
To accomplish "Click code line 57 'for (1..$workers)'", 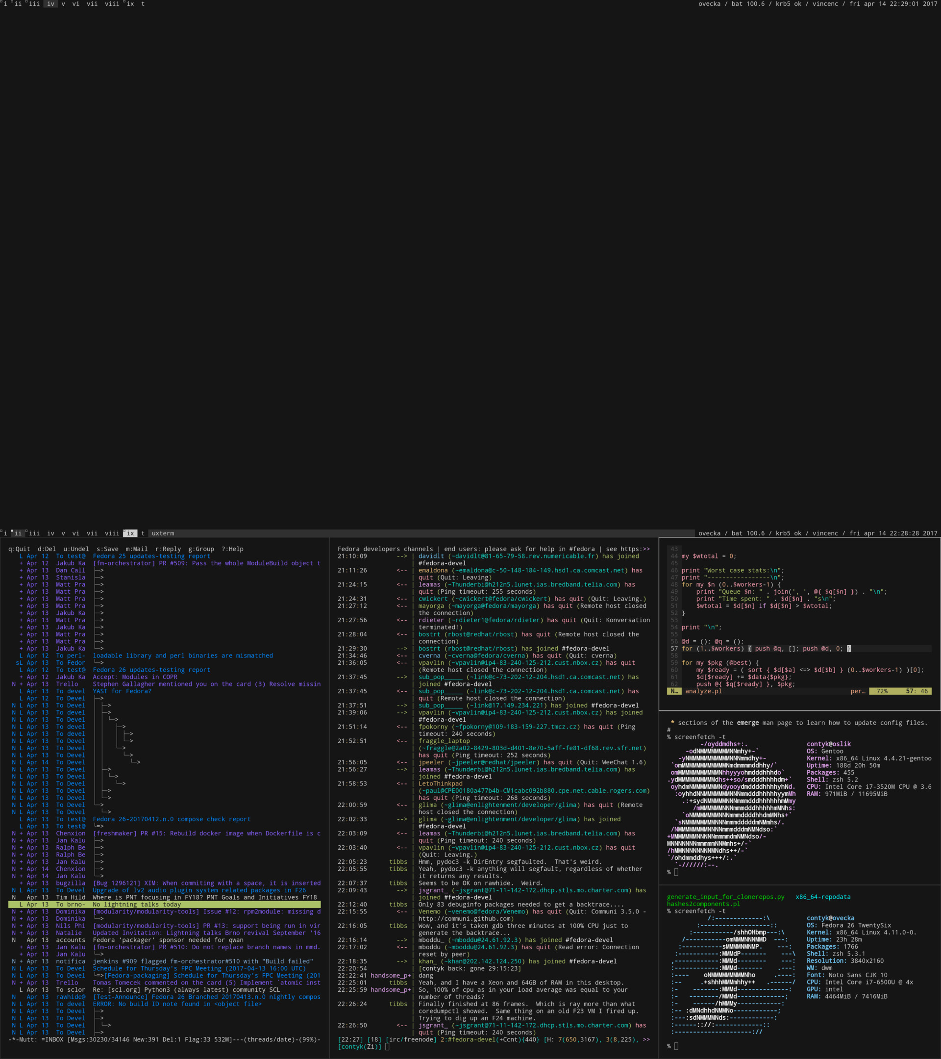I will [x=766, y=649].
